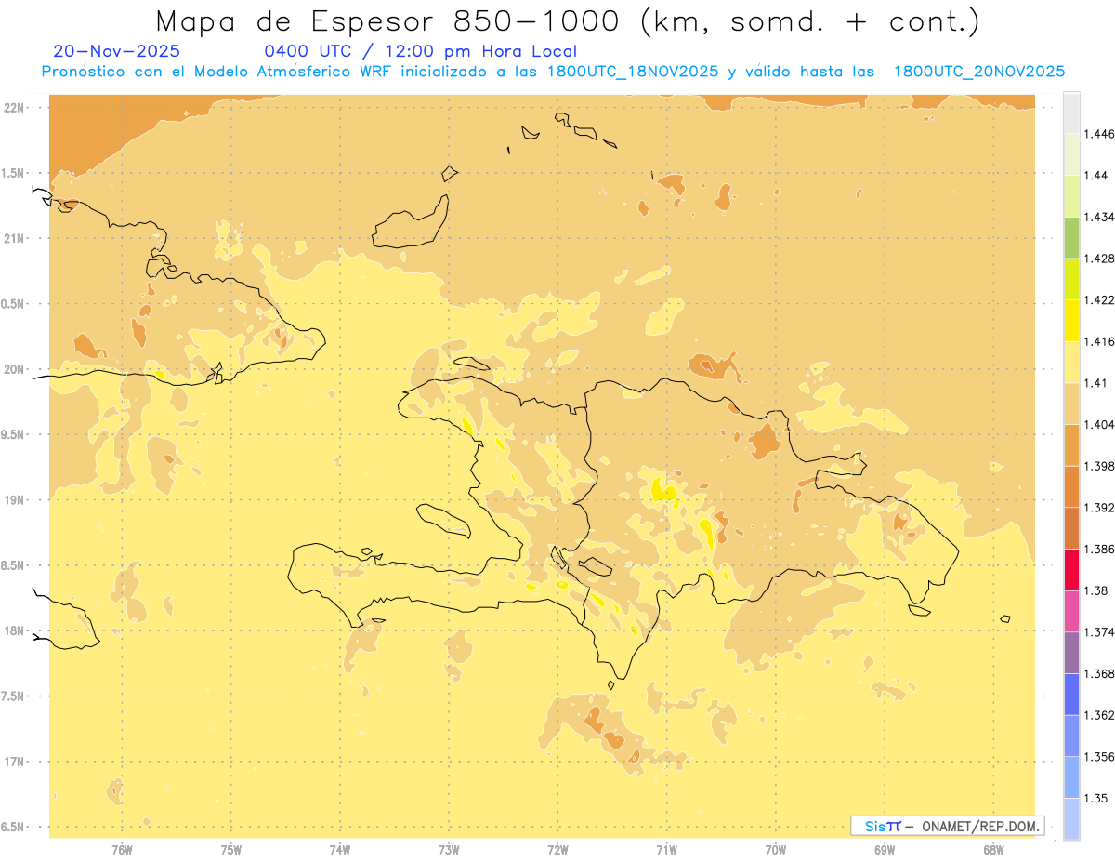Click the legend value "1.38"
The height and width of the screenshot is (862, 1115).
[1095, 590]
